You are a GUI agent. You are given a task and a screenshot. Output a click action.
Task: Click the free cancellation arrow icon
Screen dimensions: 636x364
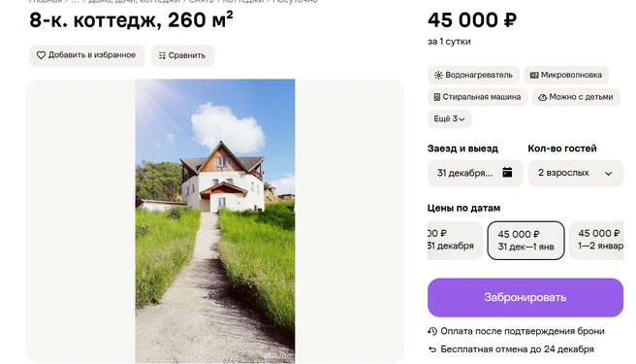[x=432, y=349]
